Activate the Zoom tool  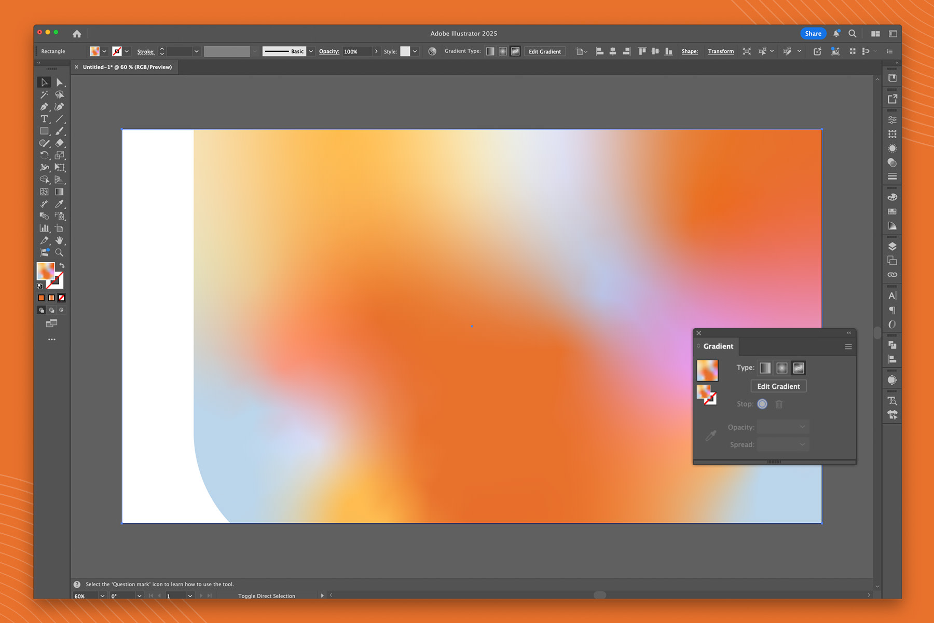click(60, 252)
